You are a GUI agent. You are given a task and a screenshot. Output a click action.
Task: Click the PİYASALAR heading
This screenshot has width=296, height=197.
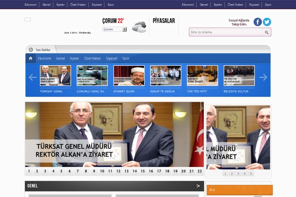point(164,21)
